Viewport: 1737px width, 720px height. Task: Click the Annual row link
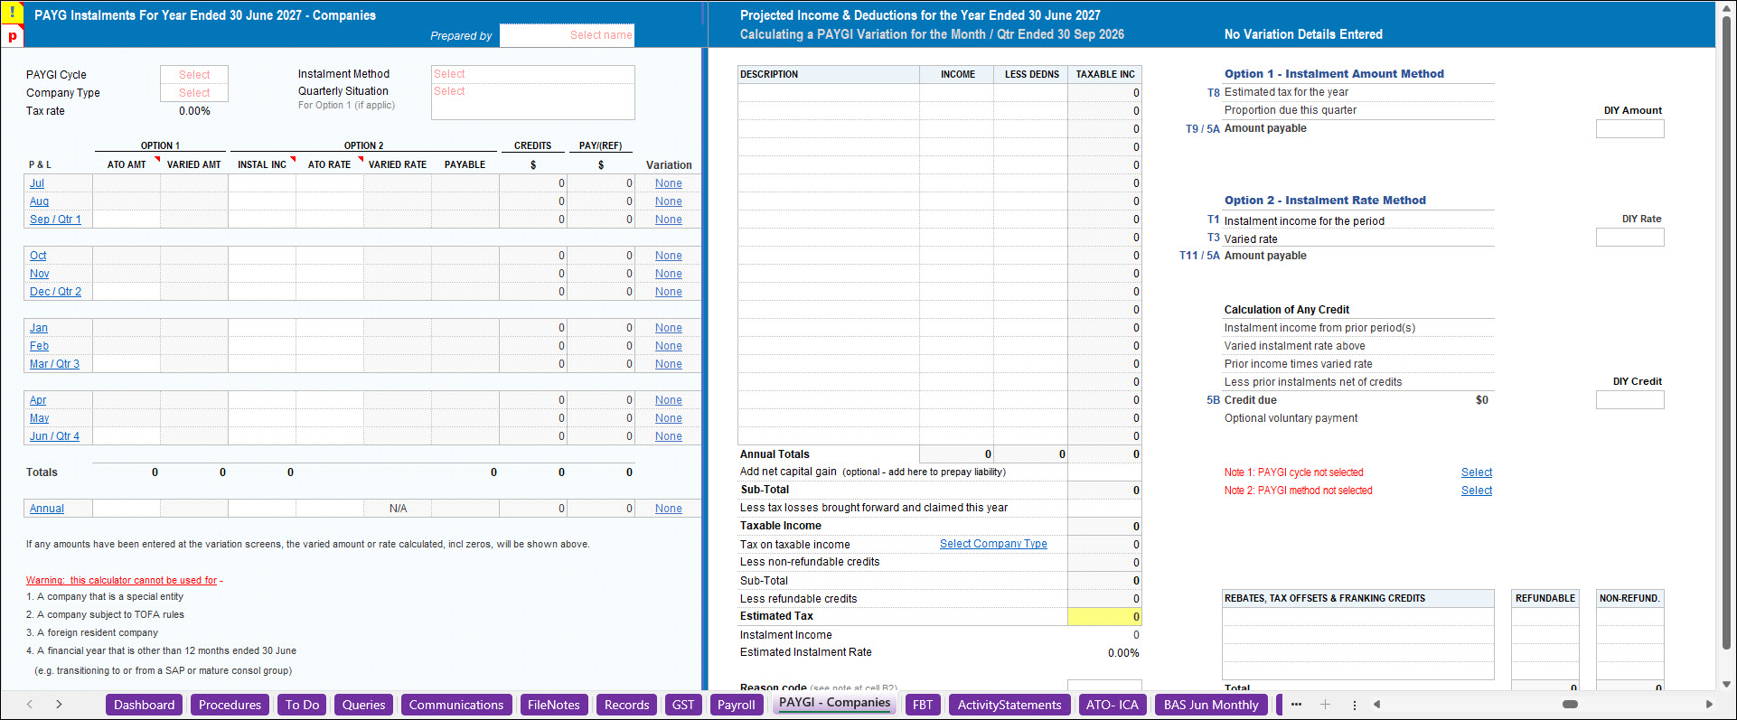point(47,509)
